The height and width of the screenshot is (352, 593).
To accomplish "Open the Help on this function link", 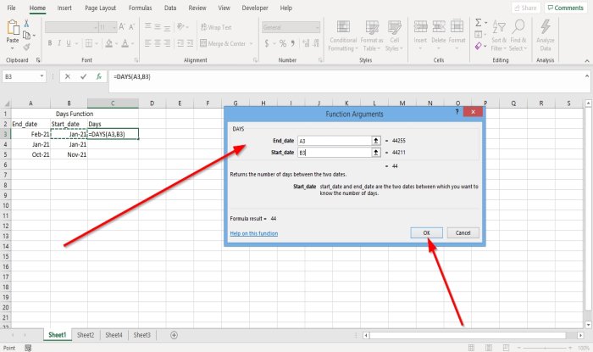I will [253, 232].
